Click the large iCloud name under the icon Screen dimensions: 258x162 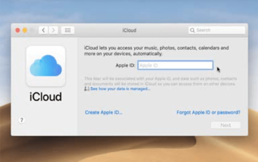click(x=46, y=97)
